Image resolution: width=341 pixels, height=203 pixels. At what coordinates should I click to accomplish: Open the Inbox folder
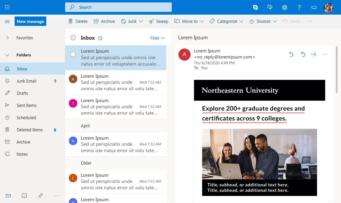click(x=32, y=69)
